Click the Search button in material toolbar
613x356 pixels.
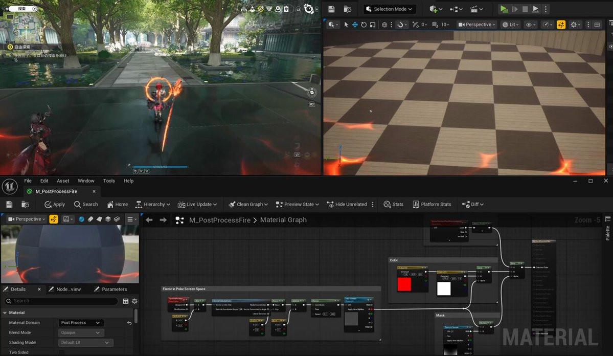[85, 204]
